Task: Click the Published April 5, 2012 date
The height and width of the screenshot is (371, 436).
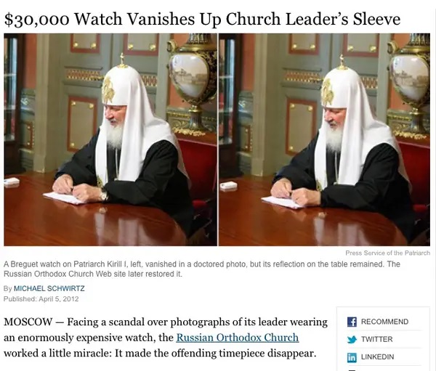Action: tap(41, 299)
